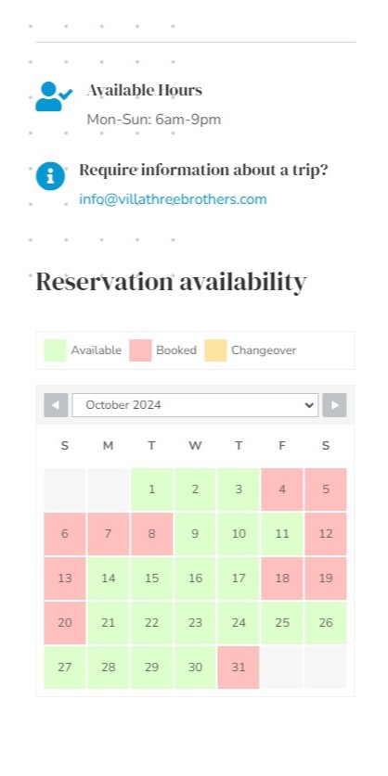Screen dimensions: 388x776
Task: Click booked date October 31
Action: (239, 668)
